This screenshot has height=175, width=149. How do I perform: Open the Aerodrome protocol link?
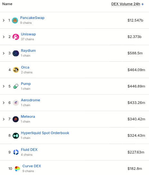31,100
